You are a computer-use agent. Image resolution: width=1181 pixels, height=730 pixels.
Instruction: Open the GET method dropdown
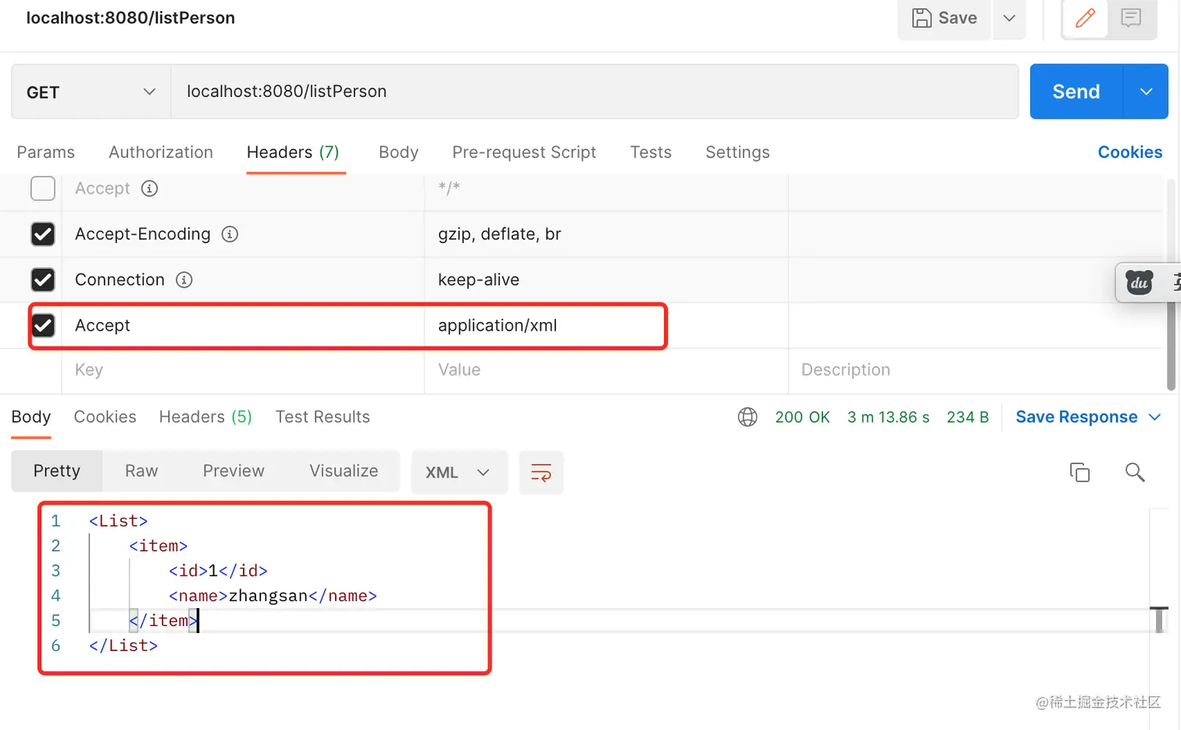[91, 92]
